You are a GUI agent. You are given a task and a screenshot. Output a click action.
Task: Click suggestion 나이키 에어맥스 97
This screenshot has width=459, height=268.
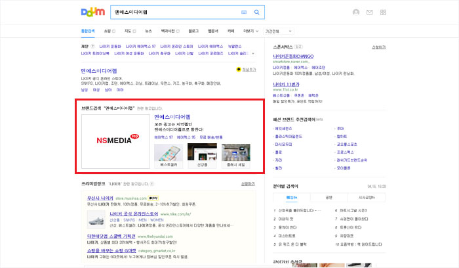(x=140, y=47)
